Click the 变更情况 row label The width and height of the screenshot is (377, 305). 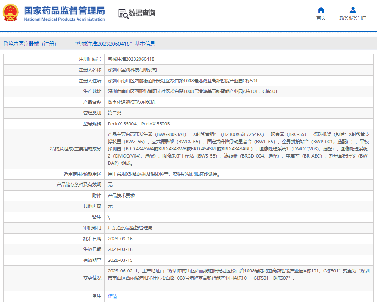[92, 278]
